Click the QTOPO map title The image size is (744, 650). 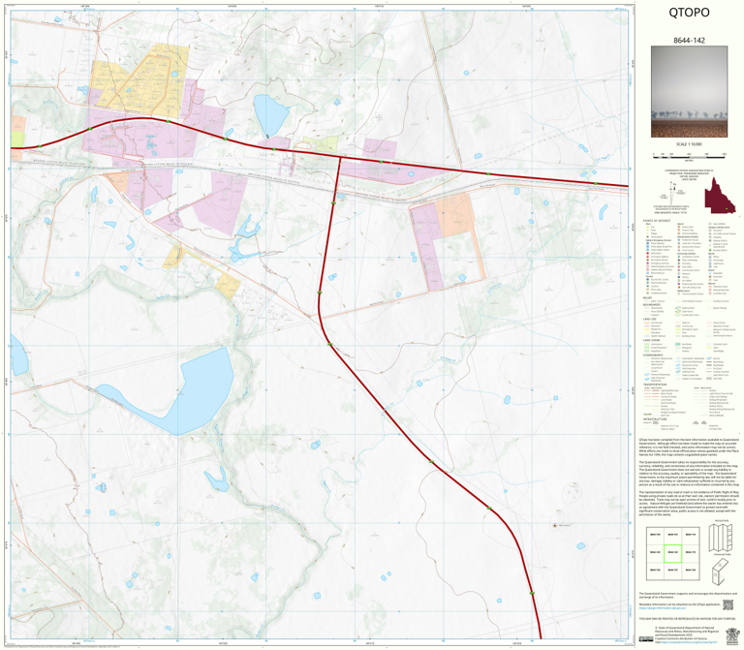689,13
